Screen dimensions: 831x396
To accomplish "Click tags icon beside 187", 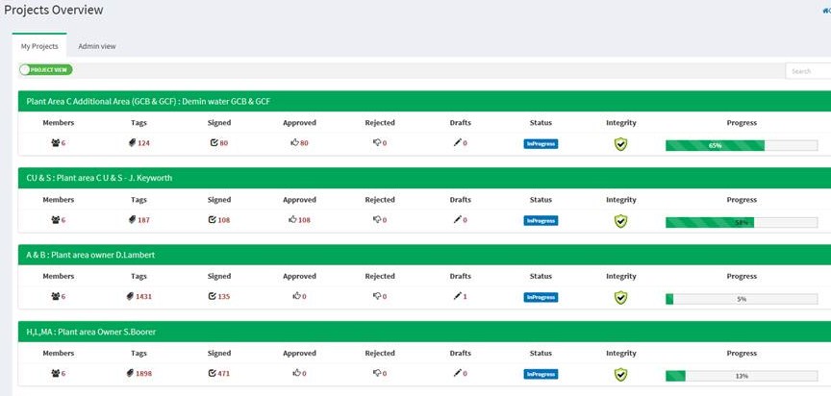I will (132, 220).
